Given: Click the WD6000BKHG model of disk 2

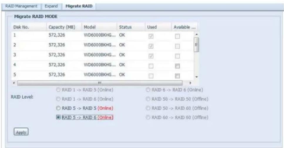Looking at the screenshot, I should [100, 45].
